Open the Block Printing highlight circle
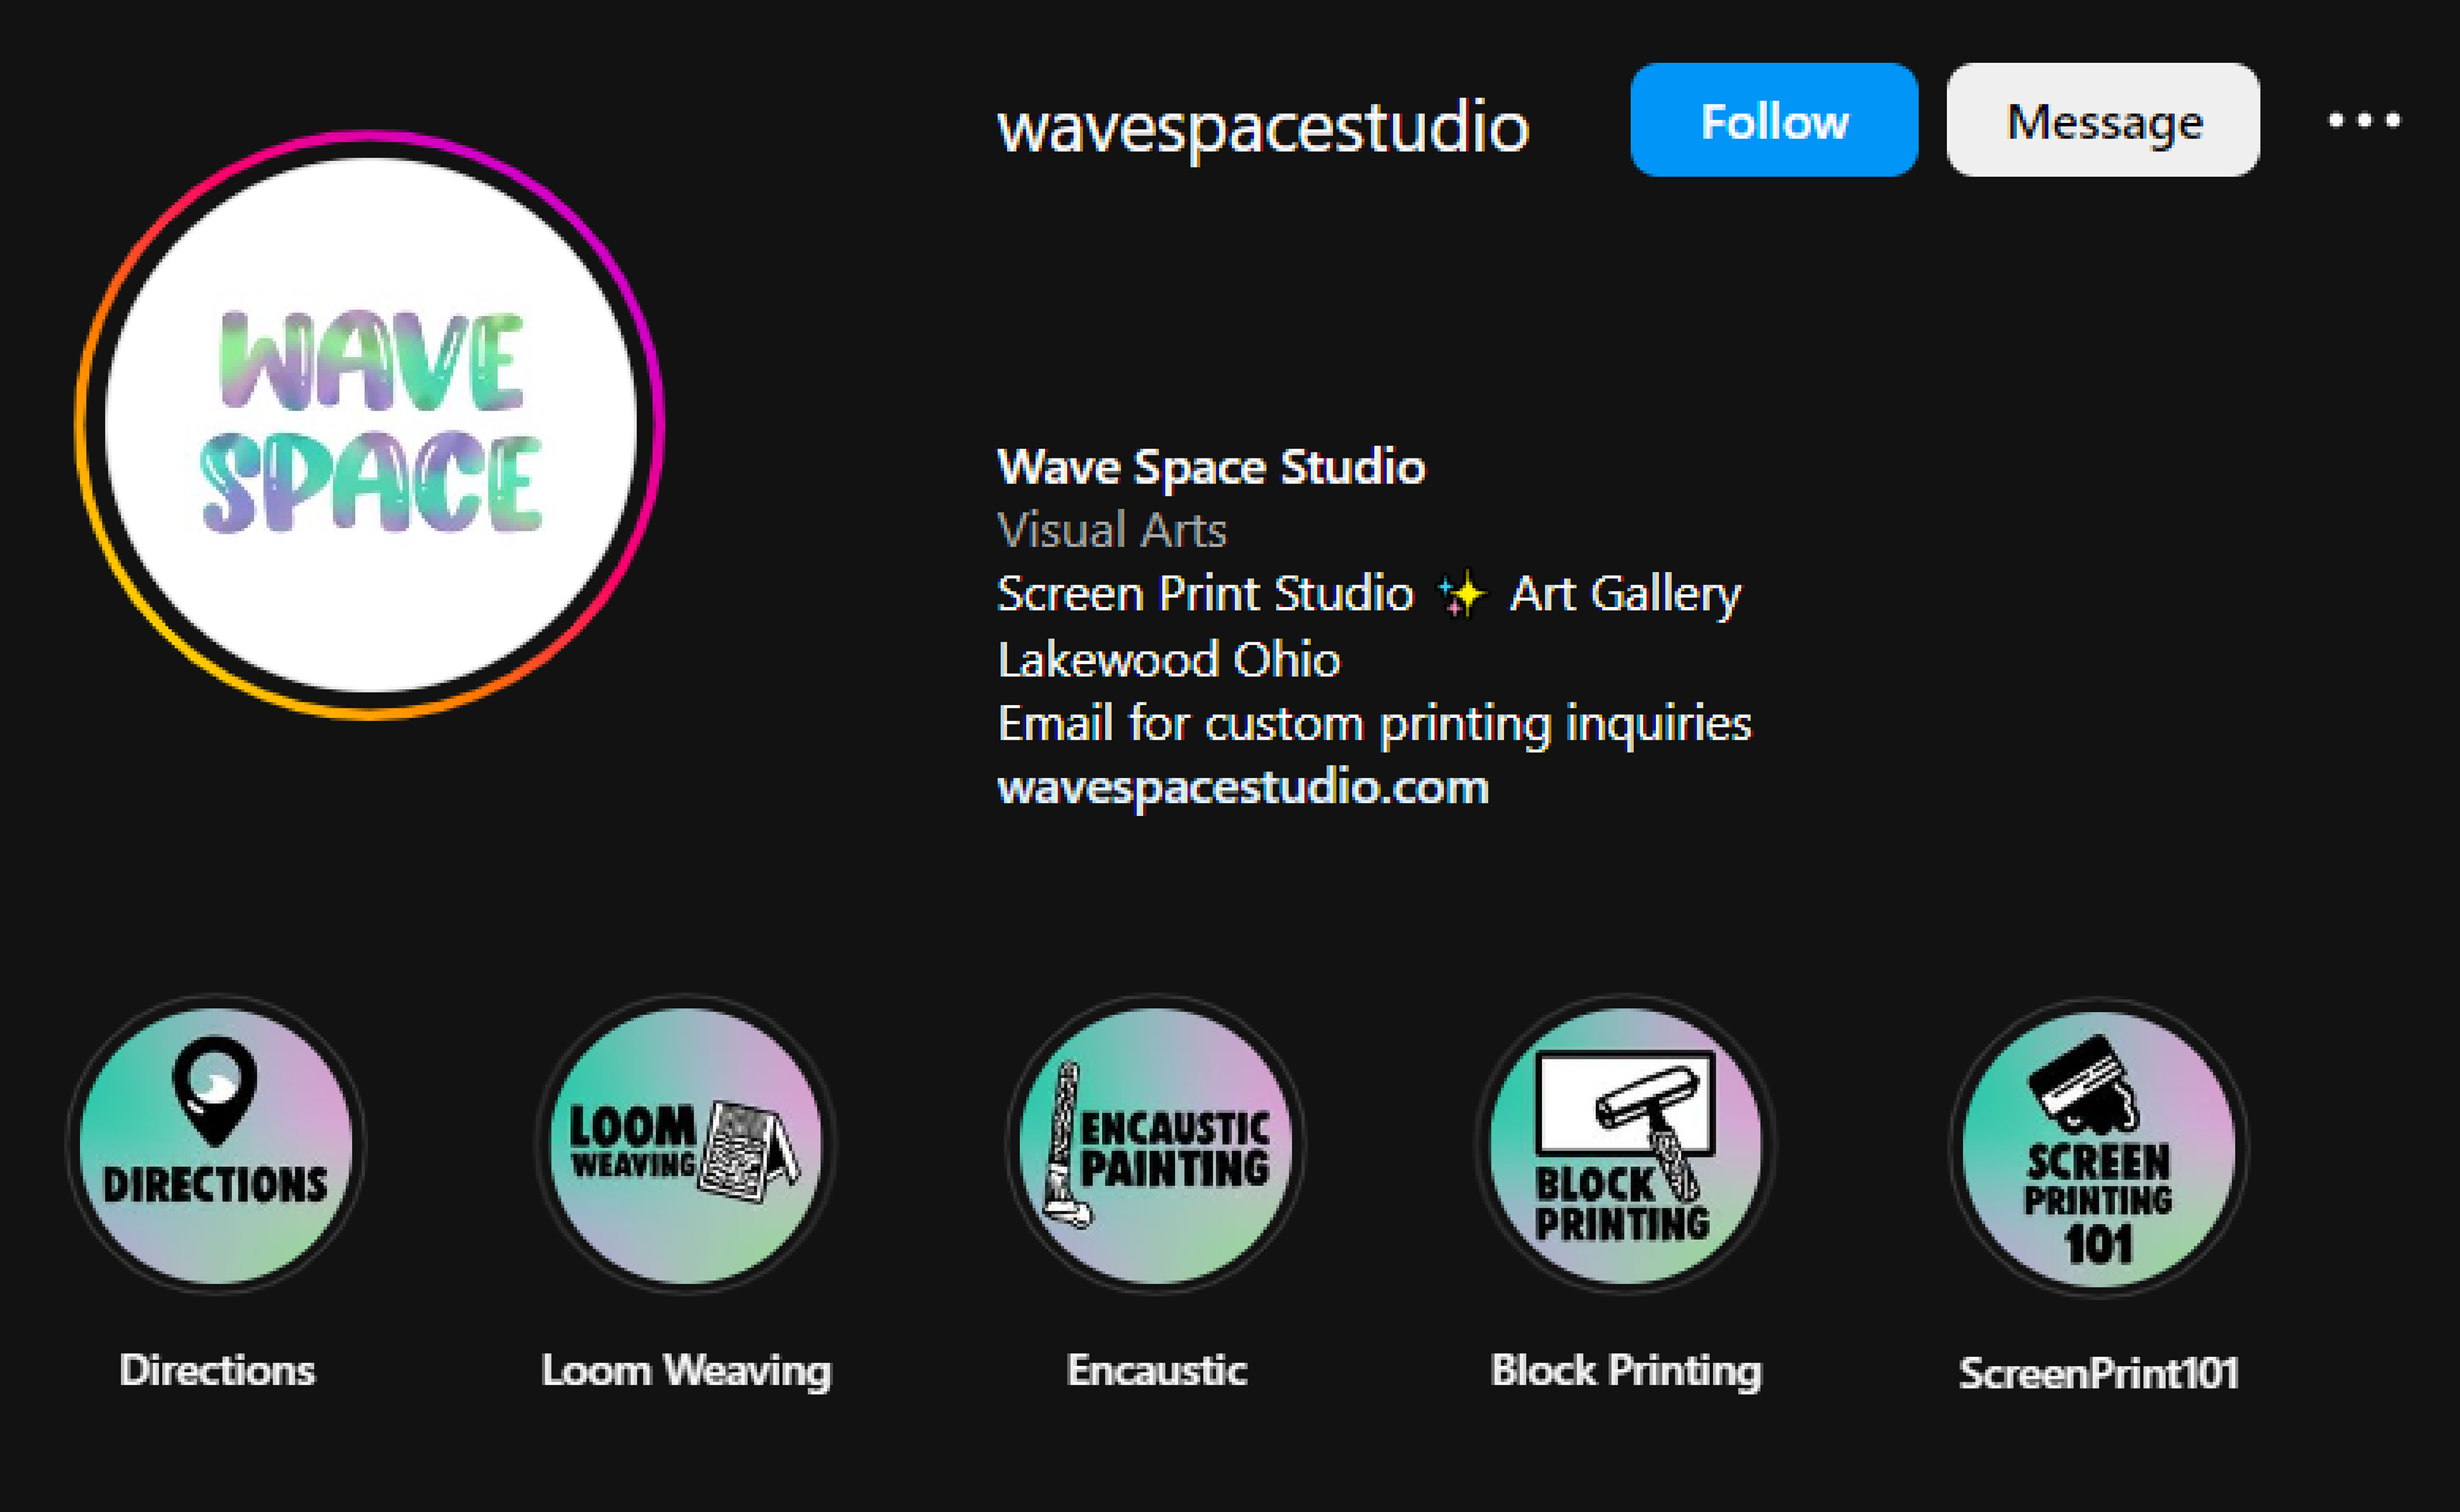This screenshot has width=2460, height=1512. click(1626, 1145)
